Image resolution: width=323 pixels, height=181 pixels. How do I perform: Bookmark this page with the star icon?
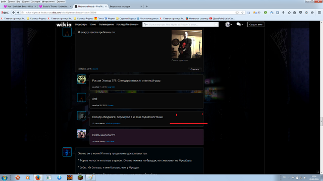(x=289, y=13)
